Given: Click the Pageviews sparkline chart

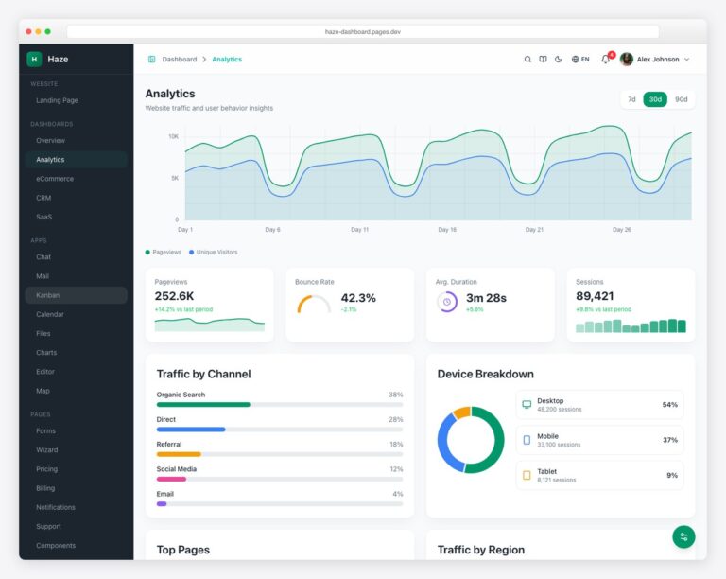Looking at the screenshot, I should pos(210,325).
